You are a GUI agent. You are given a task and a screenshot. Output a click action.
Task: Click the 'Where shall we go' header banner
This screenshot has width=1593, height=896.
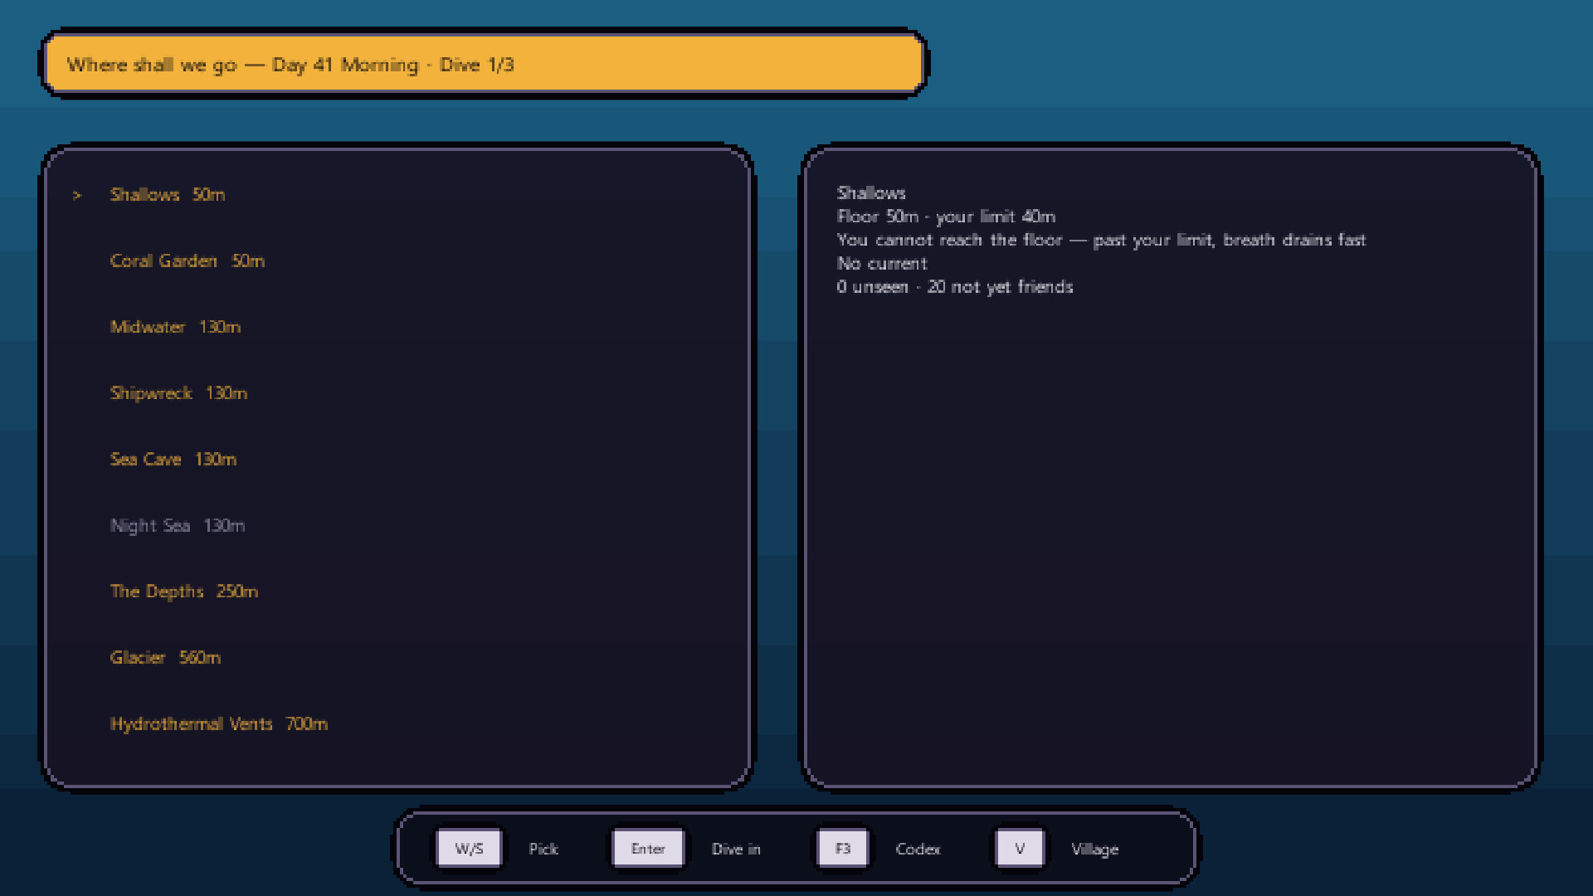(x=484, y=64)
